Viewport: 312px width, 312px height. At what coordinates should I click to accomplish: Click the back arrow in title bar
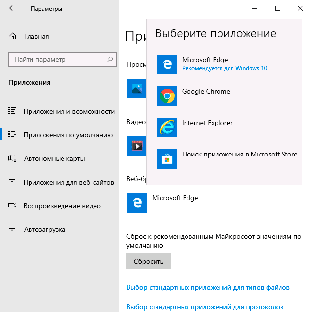click(12, 8)
